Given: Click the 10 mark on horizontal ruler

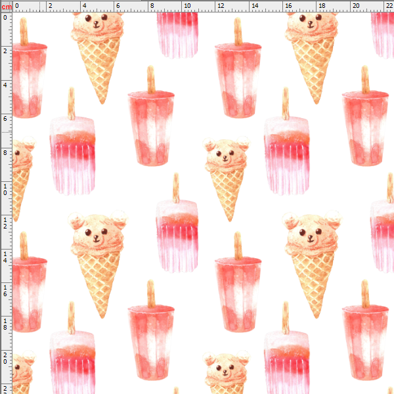Looking at the screenshot, I should tap(187, 5).
